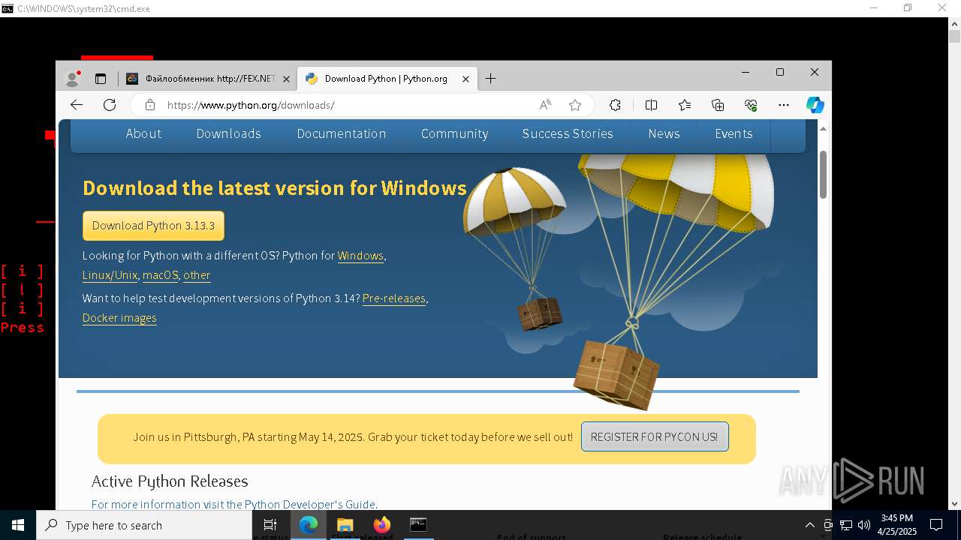The width and height of the screenshot is (961, 540).
Task: Open a new tab with plus button
Action: [x=490, y=79]
